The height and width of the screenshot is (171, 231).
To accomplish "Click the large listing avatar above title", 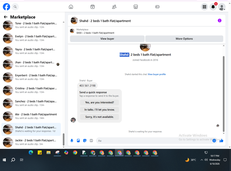I will click(x=145, y=47).
